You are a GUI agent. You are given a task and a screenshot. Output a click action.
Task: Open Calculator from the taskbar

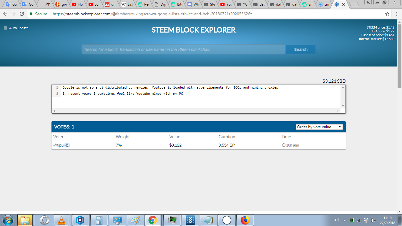99,220
